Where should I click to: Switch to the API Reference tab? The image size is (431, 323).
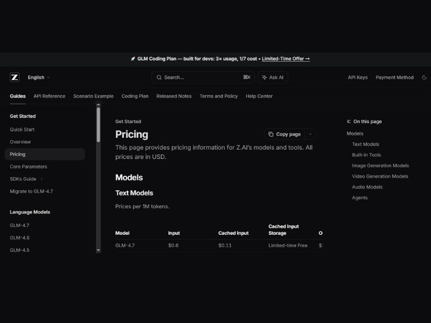50,96
